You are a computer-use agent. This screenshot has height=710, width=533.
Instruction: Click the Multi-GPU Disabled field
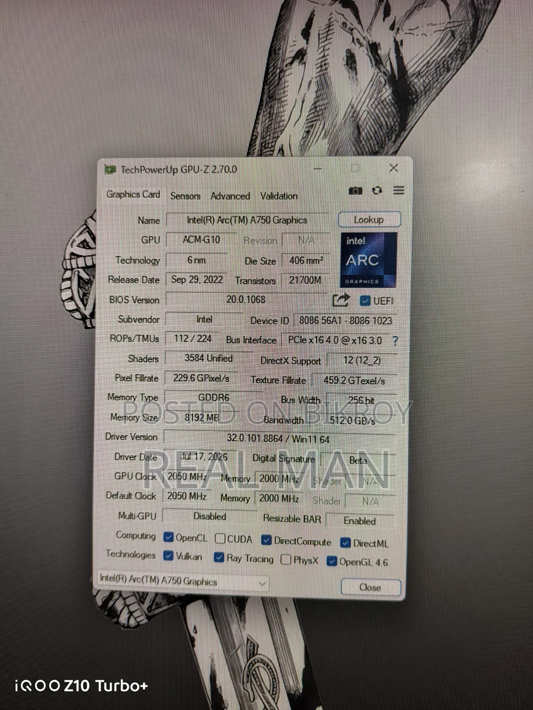coord(210,516)
